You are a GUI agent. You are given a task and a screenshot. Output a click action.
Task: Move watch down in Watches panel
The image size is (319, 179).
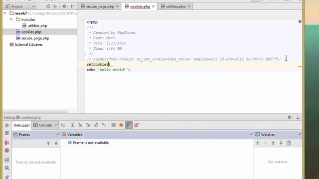tap(281, 143)
